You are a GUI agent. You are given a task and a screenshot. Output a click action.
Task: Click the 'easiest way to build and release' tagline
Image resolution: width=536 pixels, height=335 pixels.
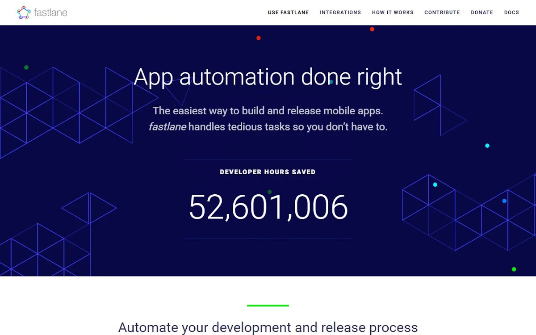coord(268,111)
